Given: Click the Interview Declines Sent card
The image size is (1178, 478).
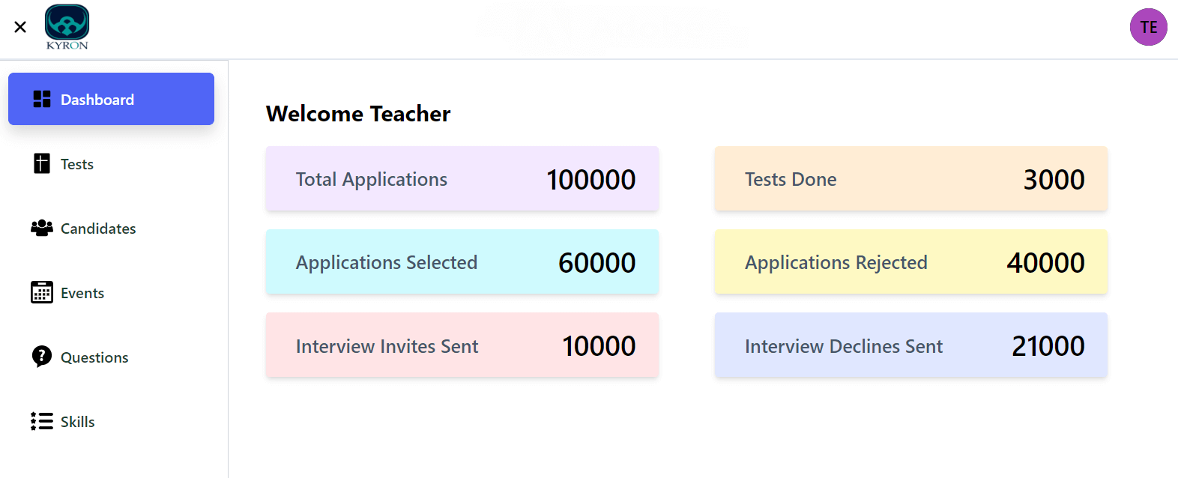Looking at the screenshot, I should (x=910, y=345).
